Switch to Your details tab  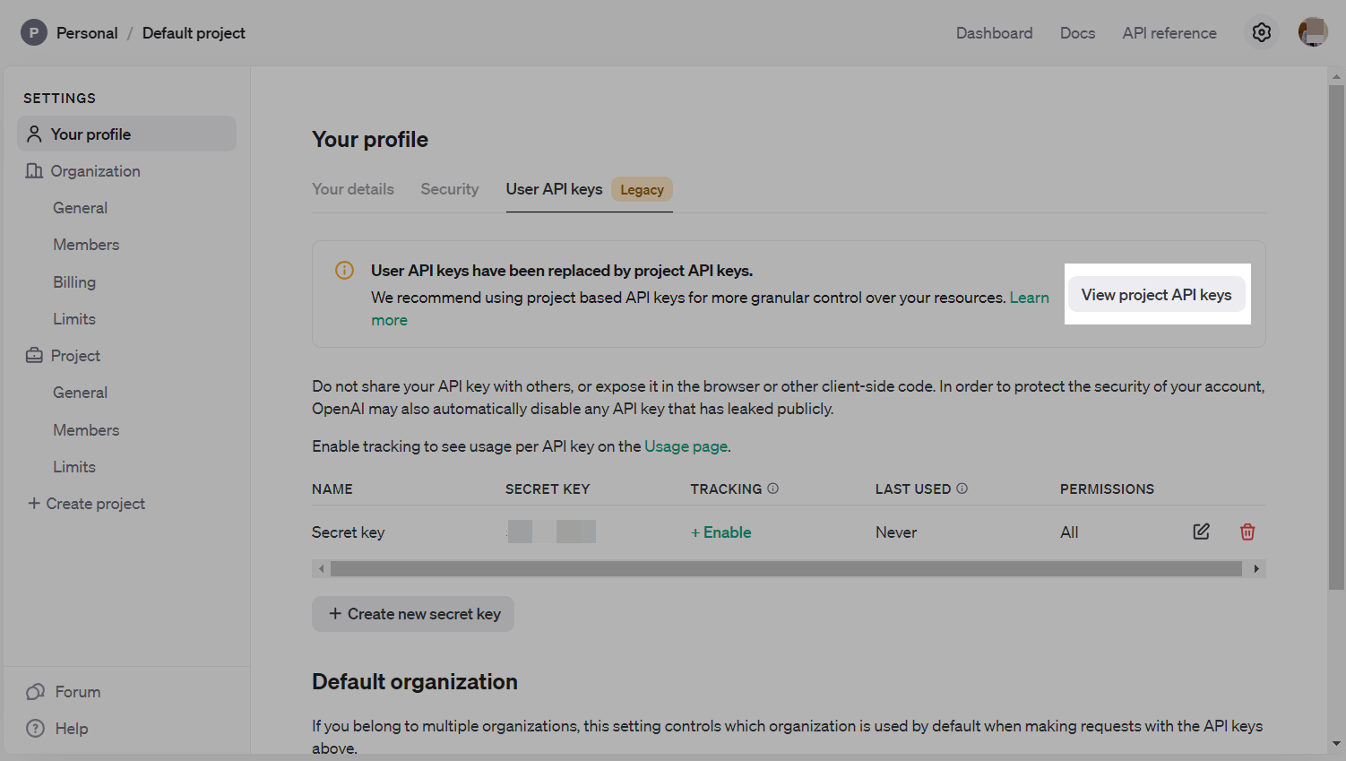click(353, 189)
